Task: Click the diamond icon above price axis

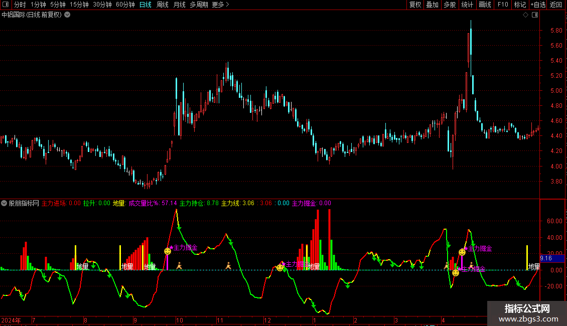Action: pos(525,15)
